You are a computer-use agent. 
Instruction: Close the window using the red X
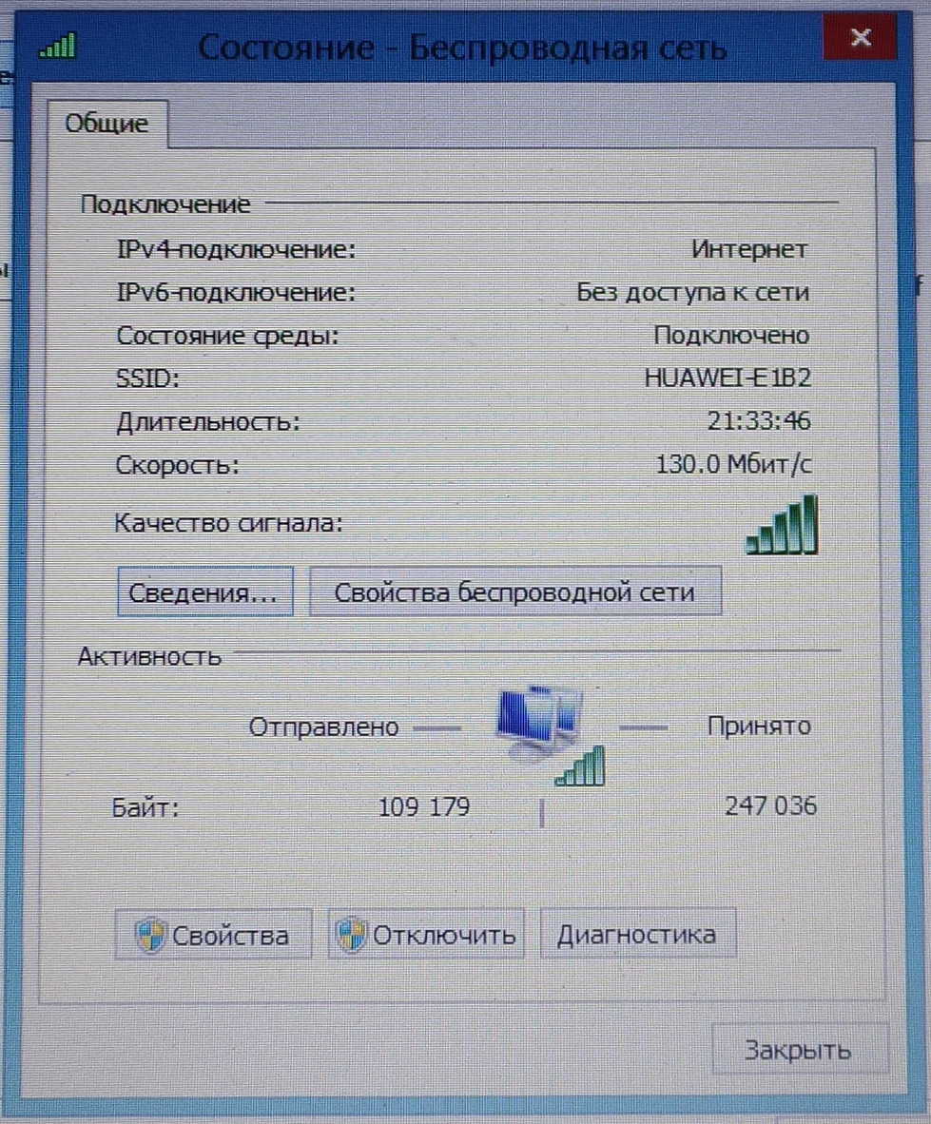point(860,36)
